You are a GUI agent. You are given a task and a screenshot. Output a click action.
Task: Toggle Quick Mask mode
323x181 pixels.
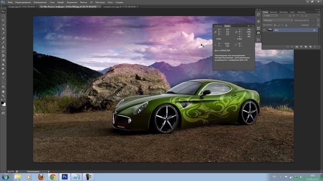(x=3, y=109)
